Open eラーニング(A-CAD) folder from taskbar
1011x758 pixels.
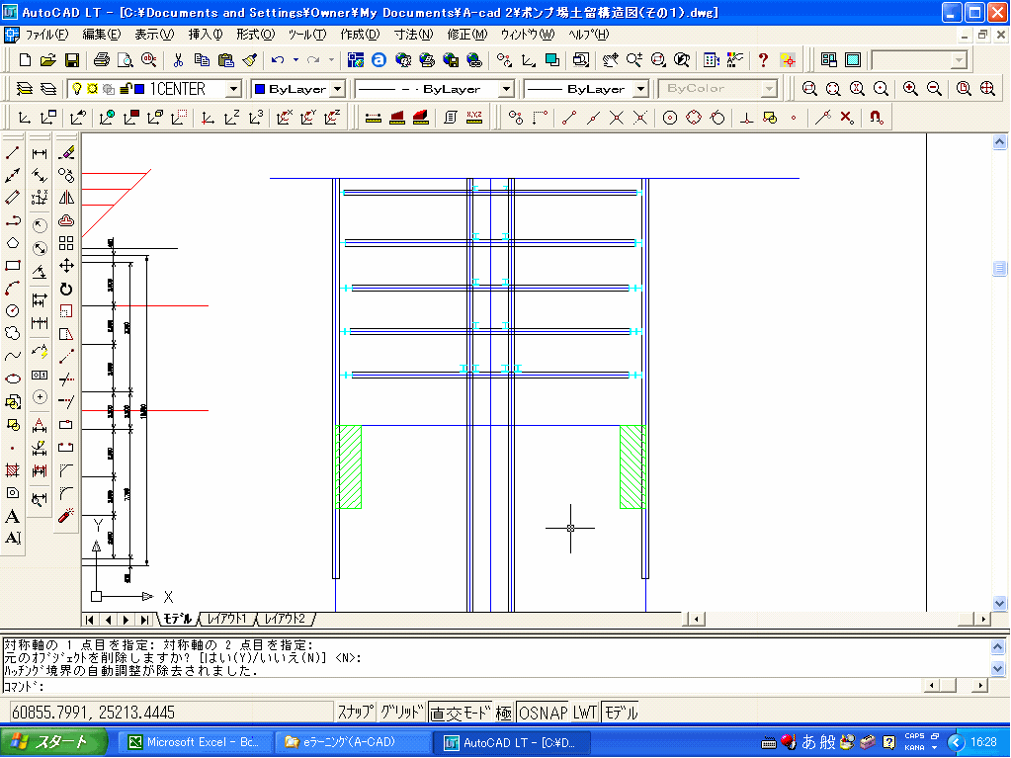[352, 742]
